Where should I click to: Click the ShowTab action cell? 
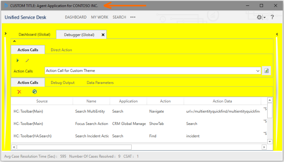tap(156, 123)
